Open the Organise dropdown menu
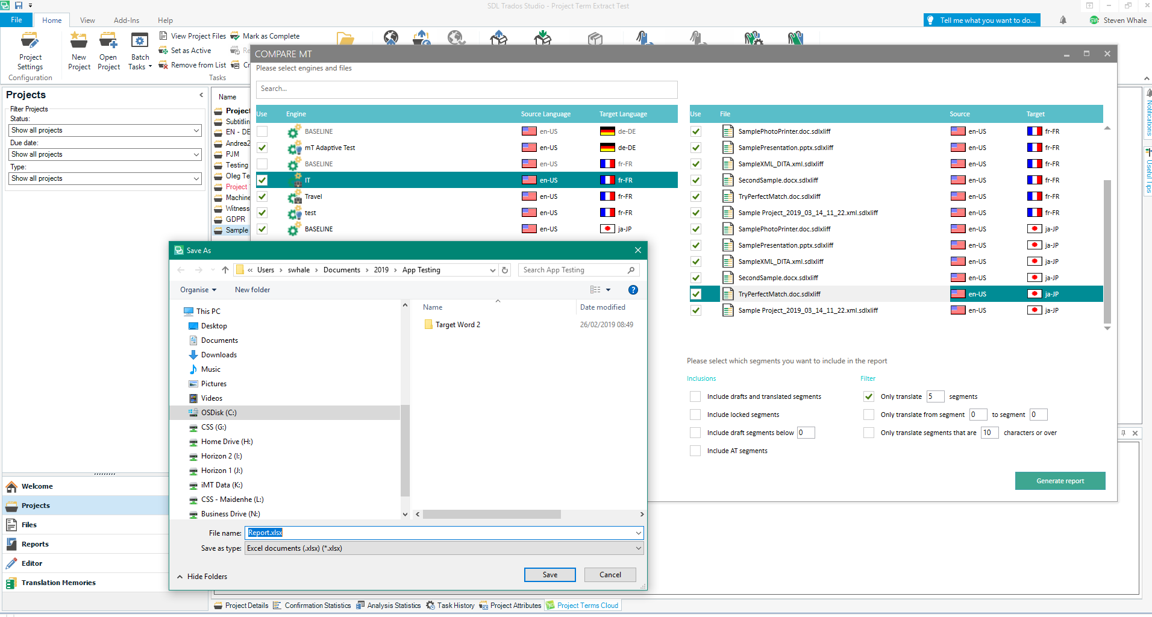 click(198, 290)
